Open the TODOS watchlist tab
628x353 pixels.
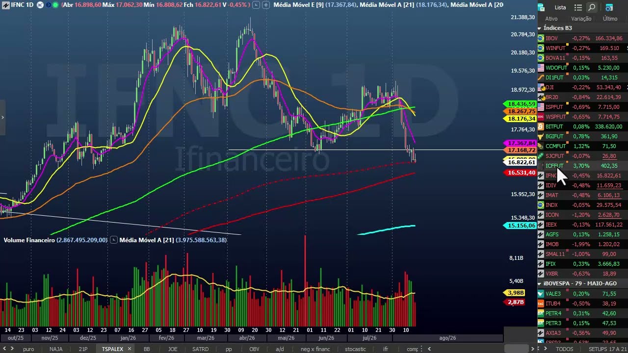(x=564, y=349)
